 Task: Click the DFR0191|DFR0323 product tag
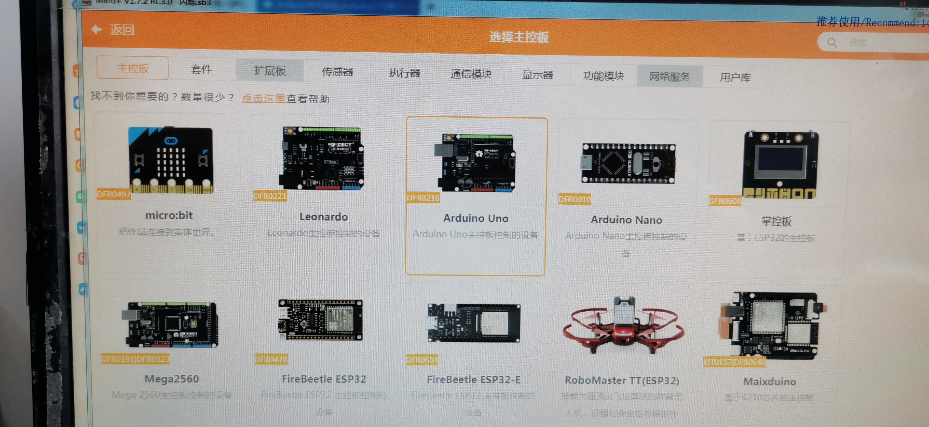coord(135,359)
